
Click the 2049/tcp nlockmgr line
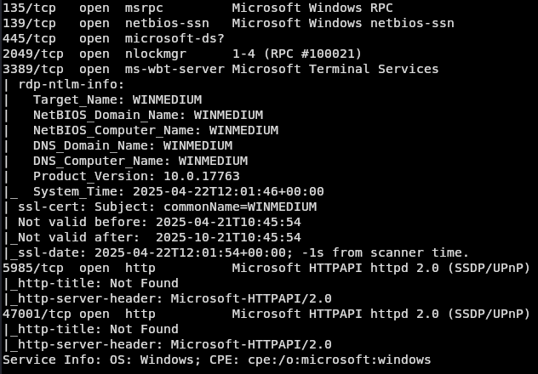(182, 54)
